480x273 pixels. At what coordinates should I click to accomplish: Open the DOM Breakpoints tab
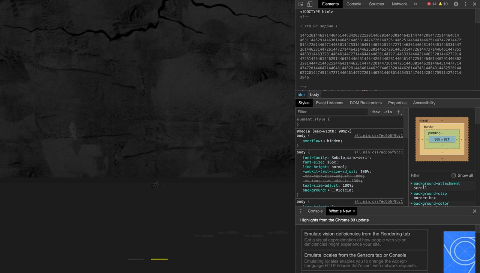(x=366, y=103)
